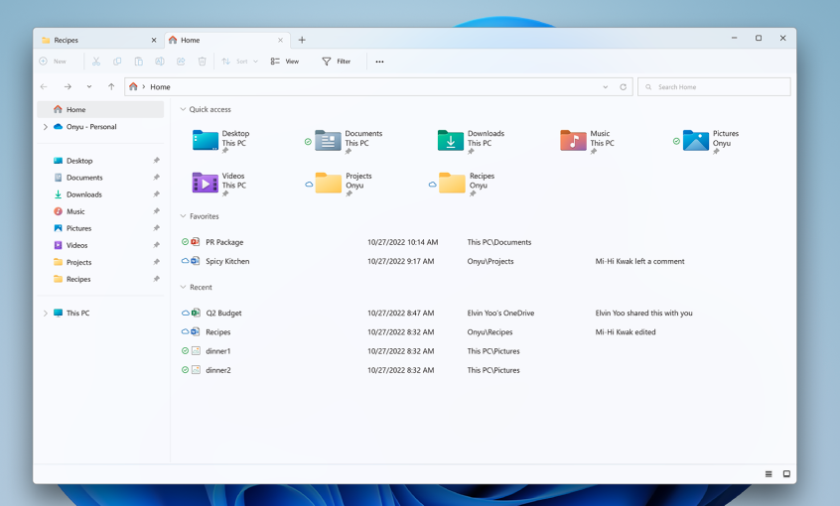Open the Videos folder in Quick access
The height and width of the screenshot is (506, 840).
pyautogui.click(x=206, y=183)
